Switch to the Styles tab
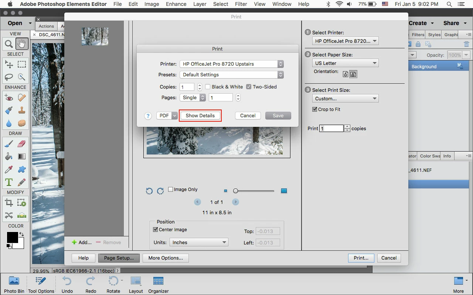 (x=434, y=35)
